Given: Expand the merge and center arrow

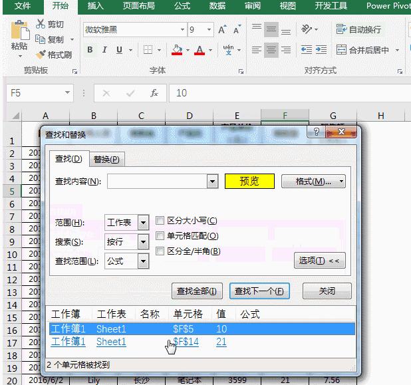Looking at the screenshot, I should 397,49.
